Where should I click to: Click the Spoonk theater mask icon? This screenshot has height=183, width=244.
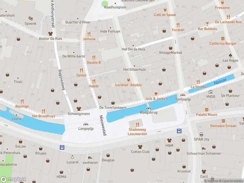click(x=30, y=18)
